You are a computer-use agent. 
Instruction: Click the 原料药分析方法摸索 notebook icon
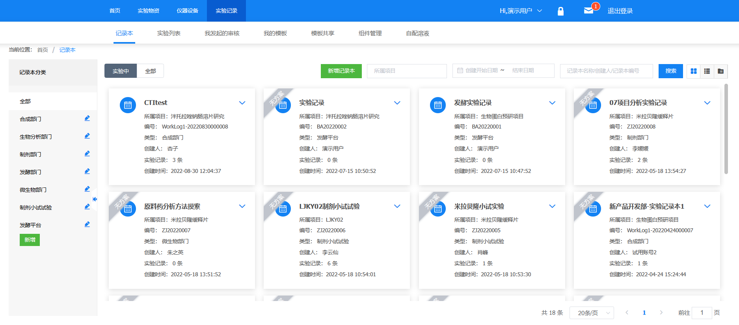(x=128, y=209)
